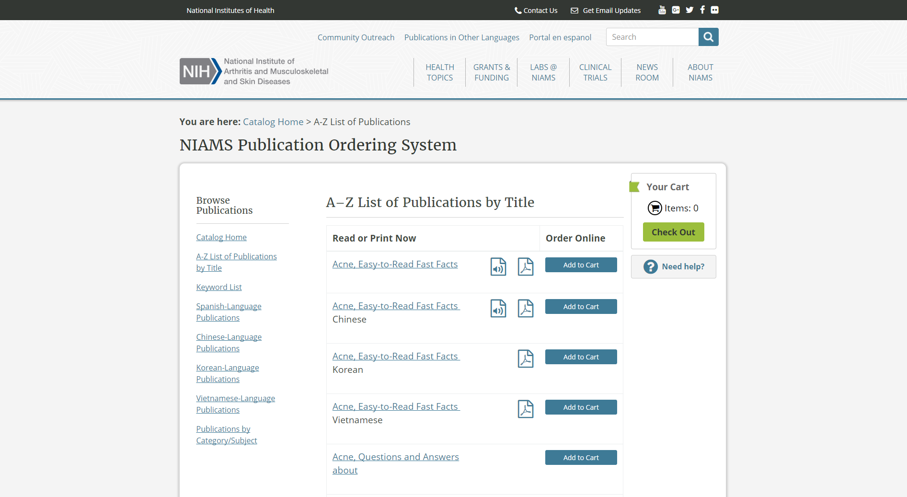907x497 pixels.
Task: Play audio for Acne Fast Facts Chinese
Action: [498, 309]
